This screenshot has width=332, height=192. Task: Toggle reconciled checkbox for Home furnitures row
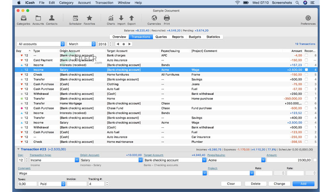306,75
